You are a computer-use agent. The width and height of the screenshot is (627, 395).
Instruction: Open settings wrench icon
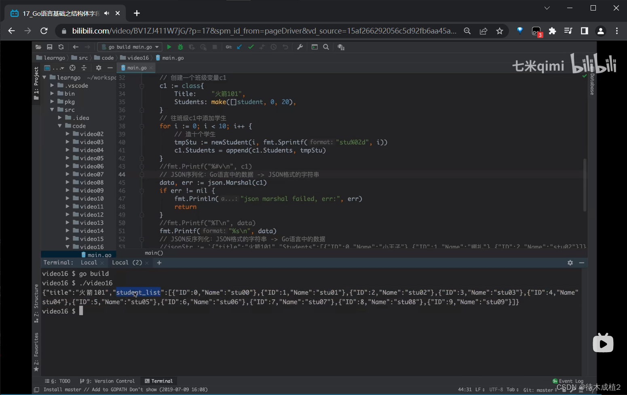coord(300,47)
